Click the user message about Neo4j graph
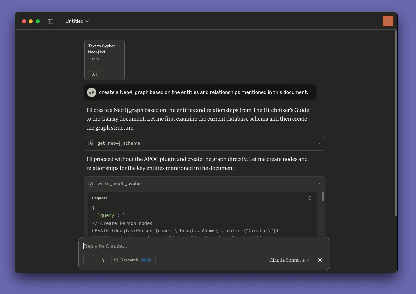This screenshot has height=294, width=416. [203, 92]
